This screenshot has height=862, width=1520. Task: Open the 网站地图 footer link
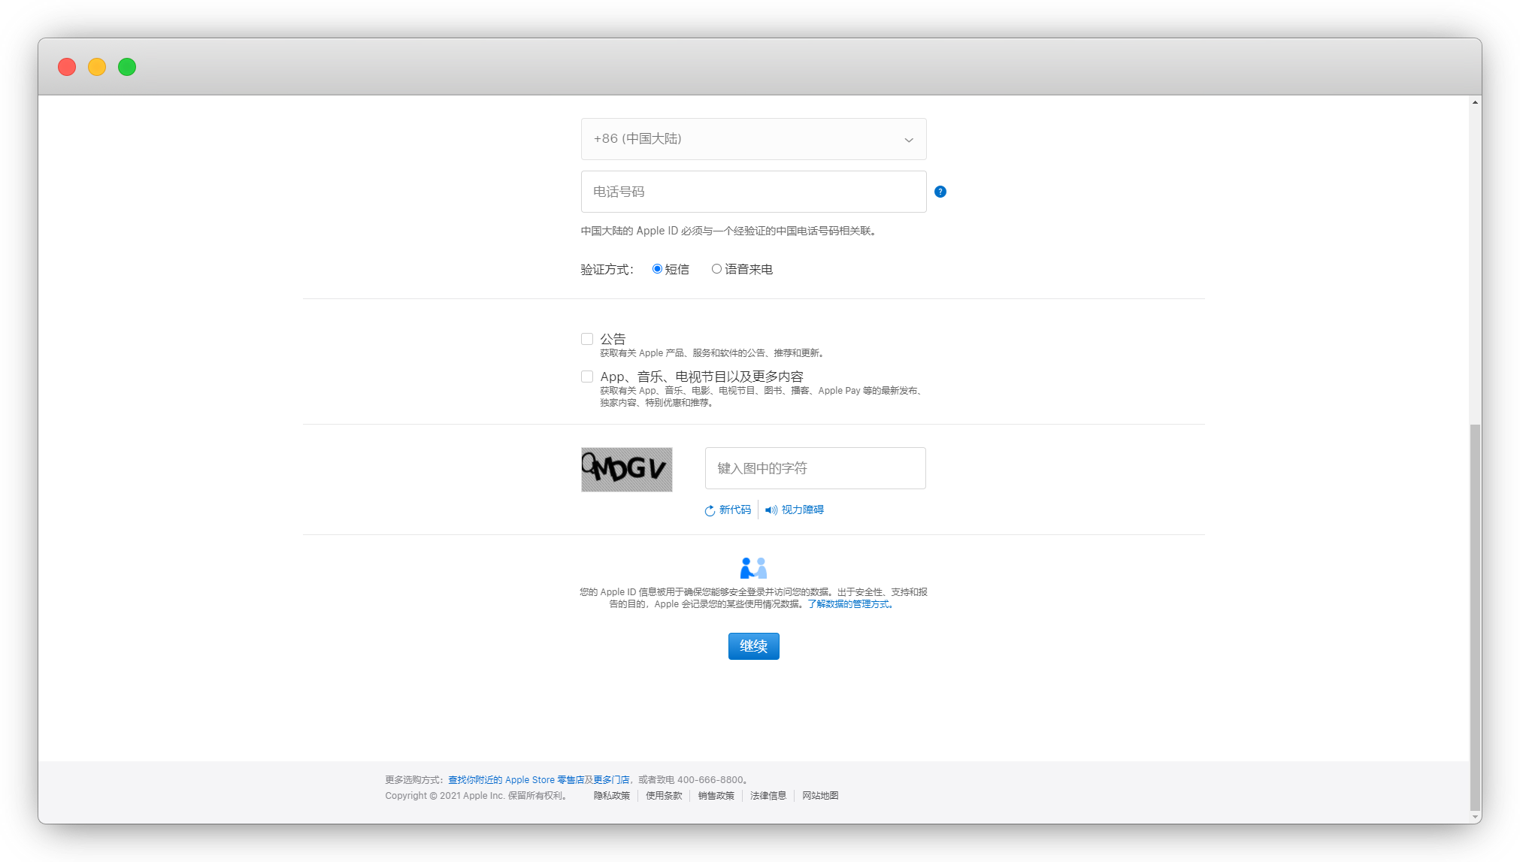(819, 796)
